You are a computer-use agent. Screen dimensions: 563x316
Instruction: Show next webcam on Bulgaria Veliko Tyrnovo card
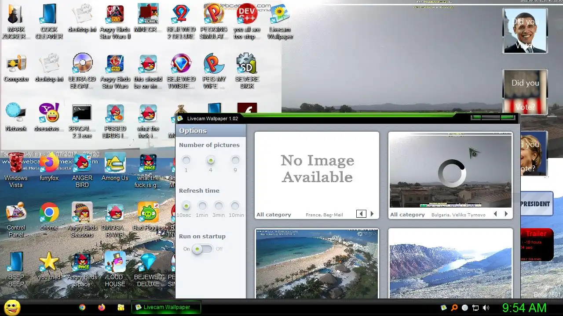(x=506, y=214)
